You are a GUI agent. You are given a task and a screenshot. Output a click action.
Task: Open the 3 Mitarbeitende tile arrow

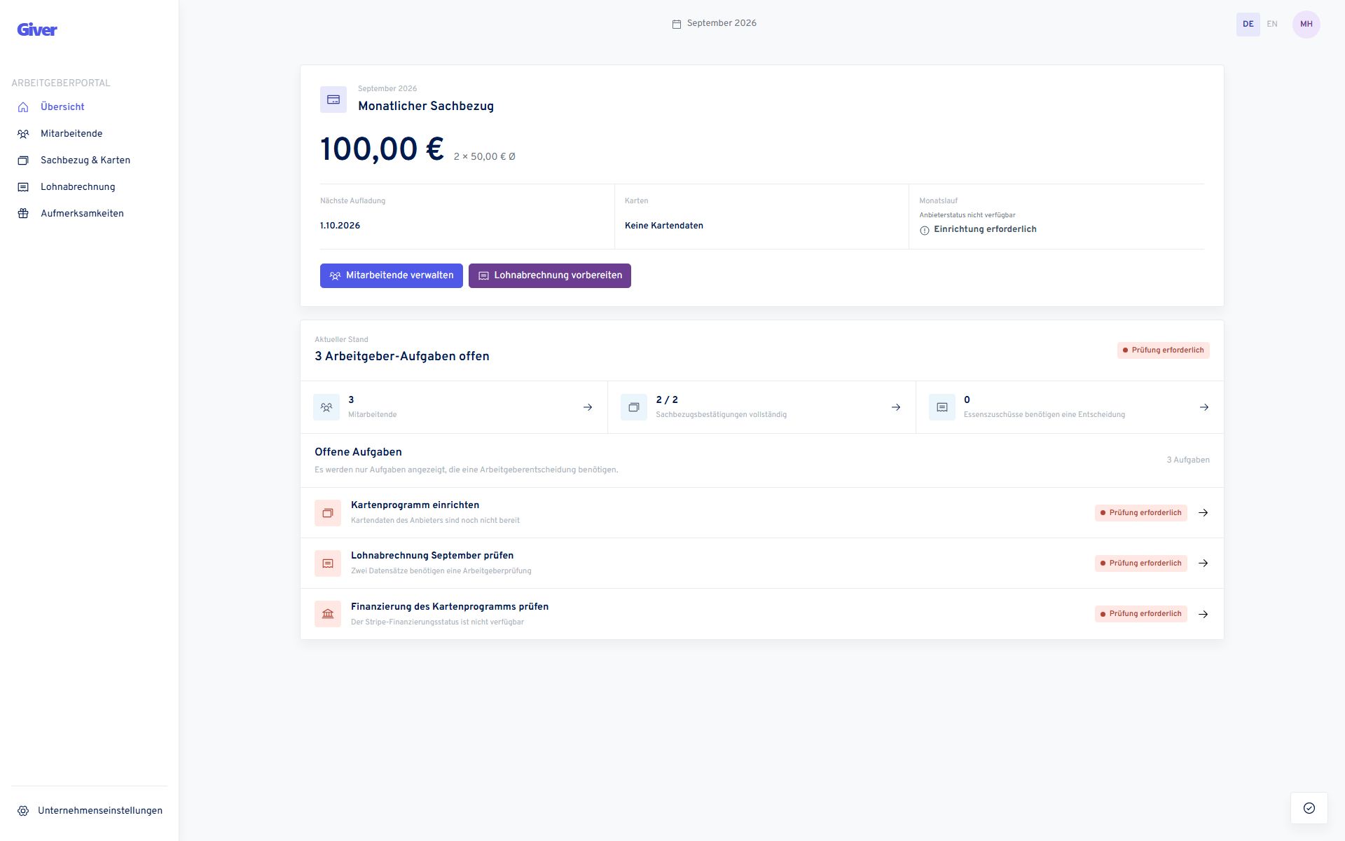[588, 407]
